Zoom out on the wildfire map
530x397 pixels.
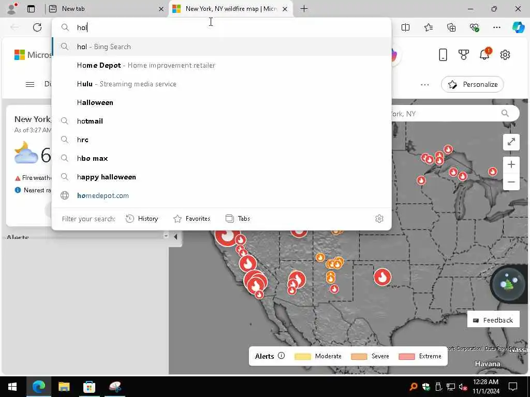[x=511, y=182]
